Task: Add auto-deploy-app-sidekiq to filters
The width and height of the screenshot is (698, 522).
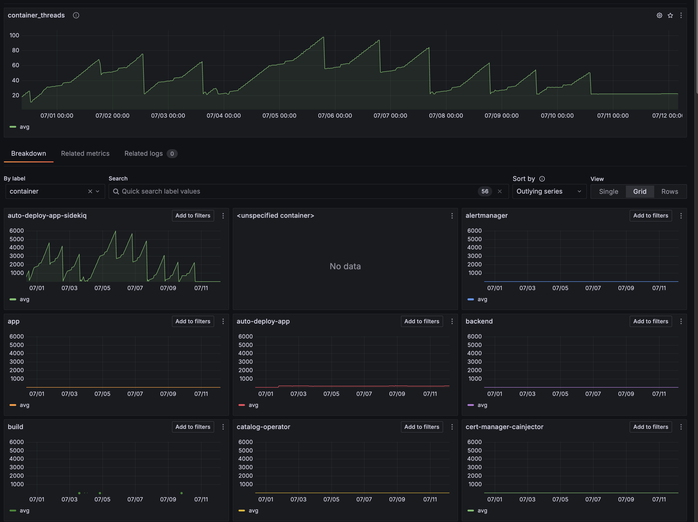Action: pos(193,216)
